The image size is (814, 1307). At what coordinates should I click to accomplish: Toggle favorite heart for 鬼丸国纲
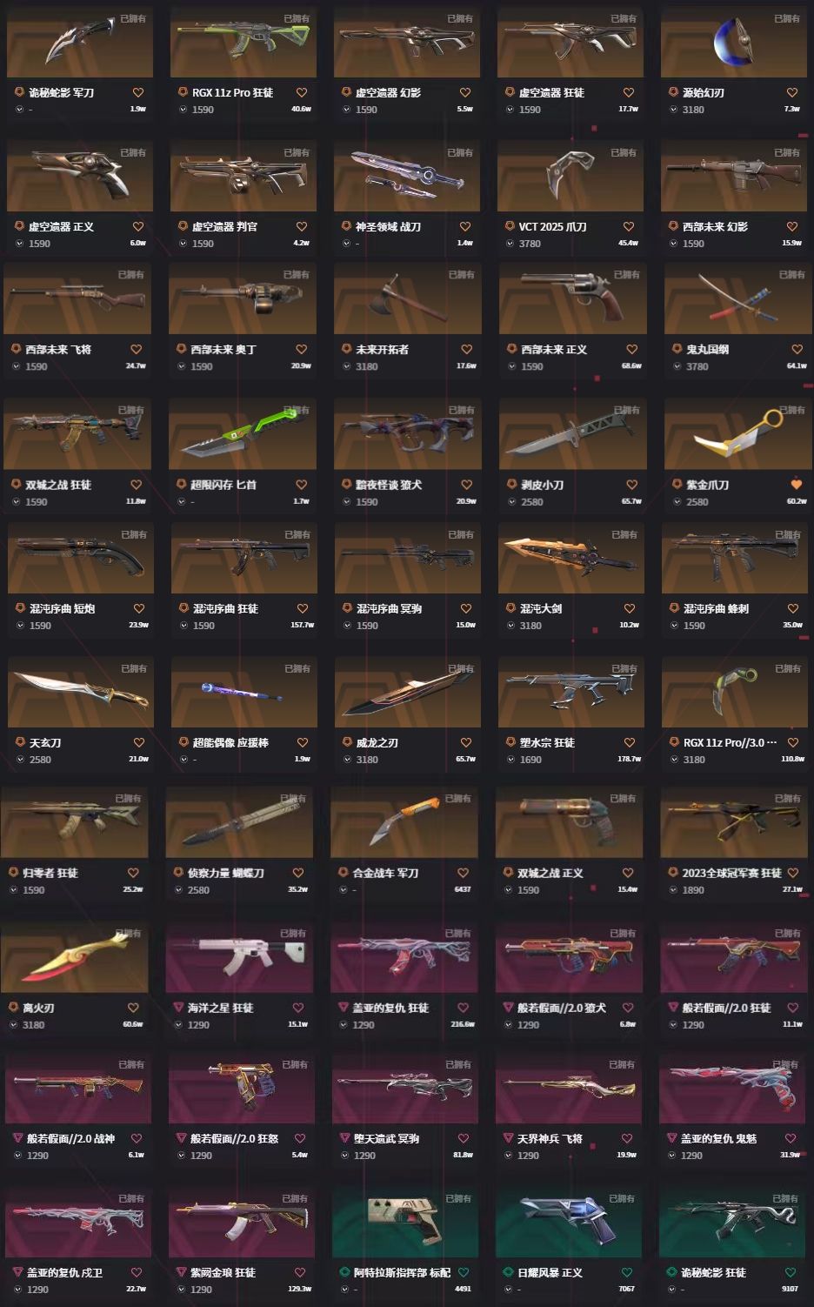pyautogui.click(x=796, y=349)
